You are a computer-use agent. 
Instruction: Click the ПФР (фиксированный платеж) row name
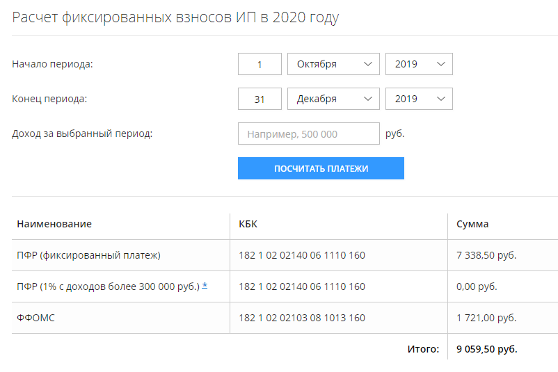click(x=89, y=255)
